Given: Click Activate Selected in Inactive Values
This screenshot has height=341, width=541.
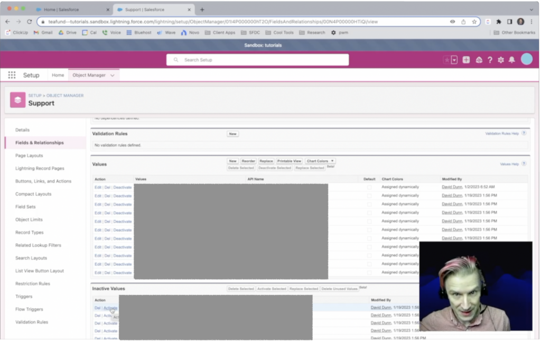Looking at the screenshot, I should (272, 289).
